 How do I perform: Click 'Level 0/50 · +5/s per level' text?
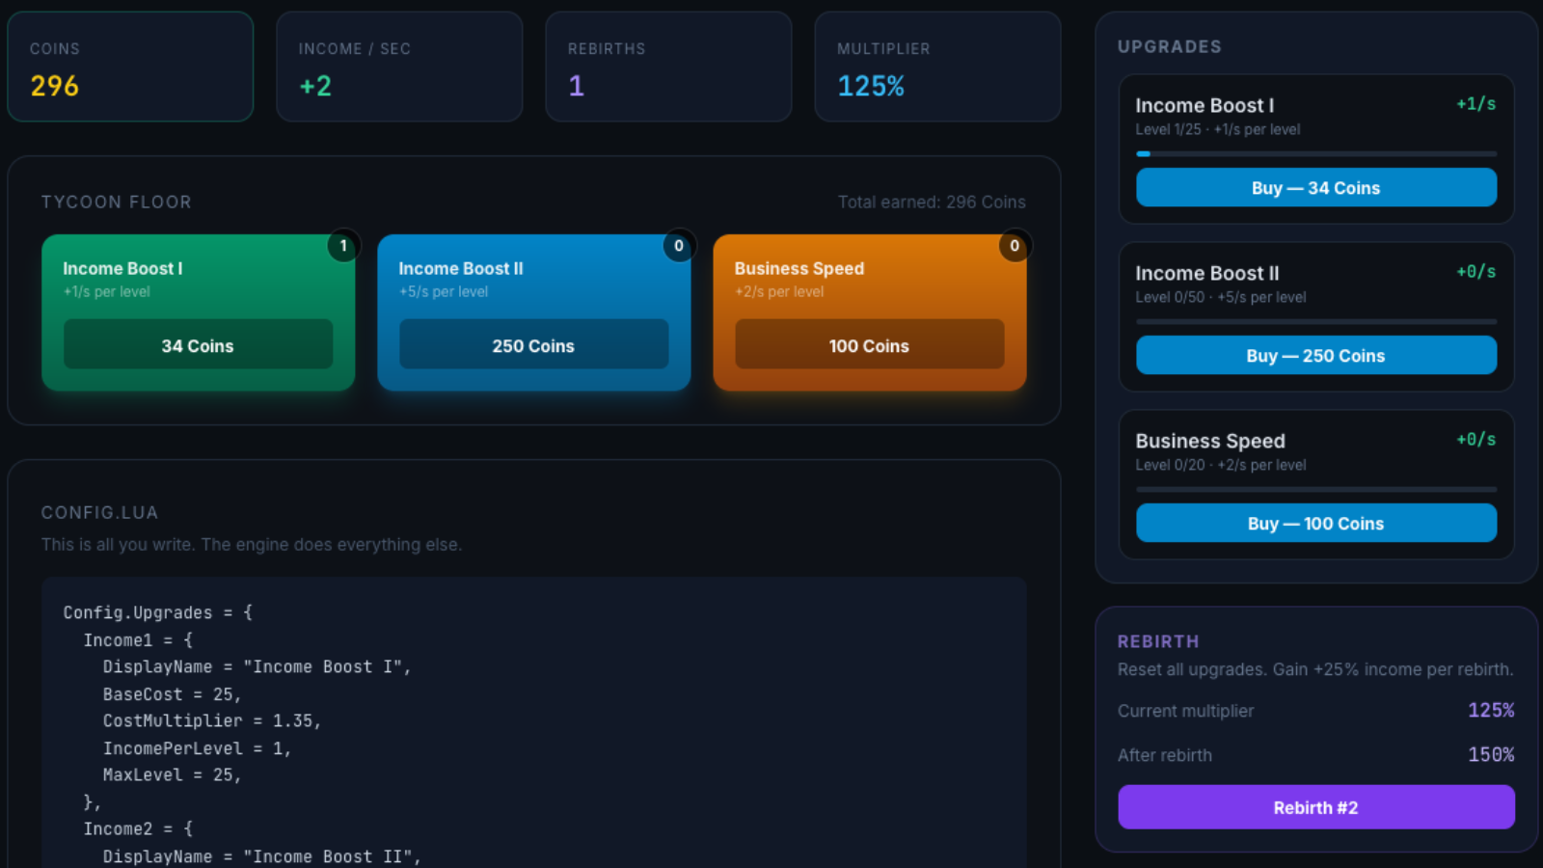(1221, 297)
